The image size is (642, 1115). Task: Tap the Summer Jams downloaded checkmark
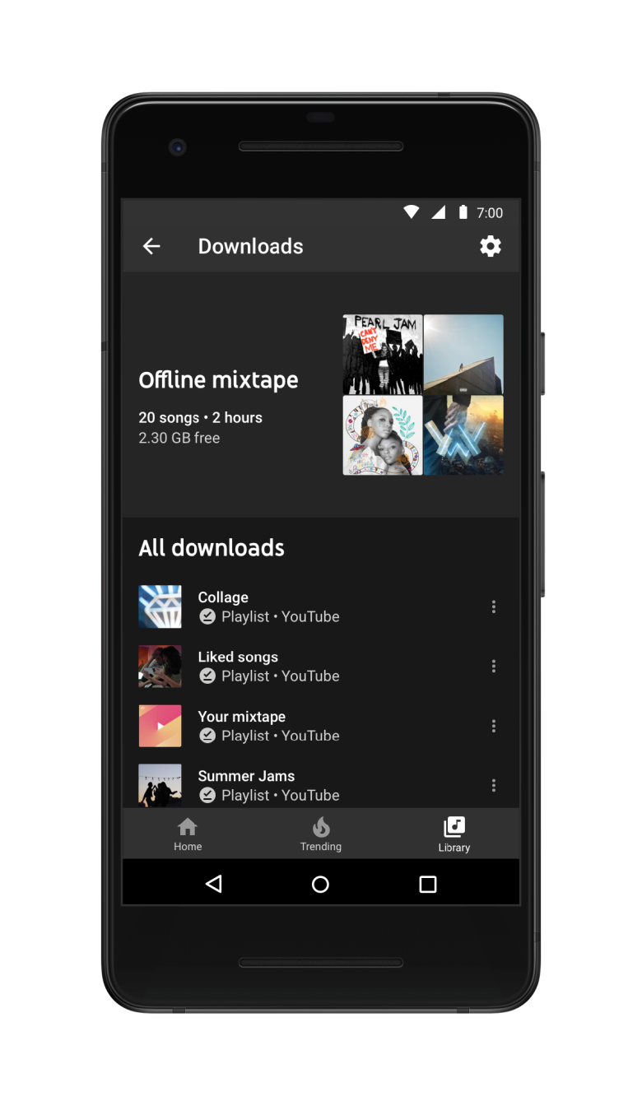point(207,795)
